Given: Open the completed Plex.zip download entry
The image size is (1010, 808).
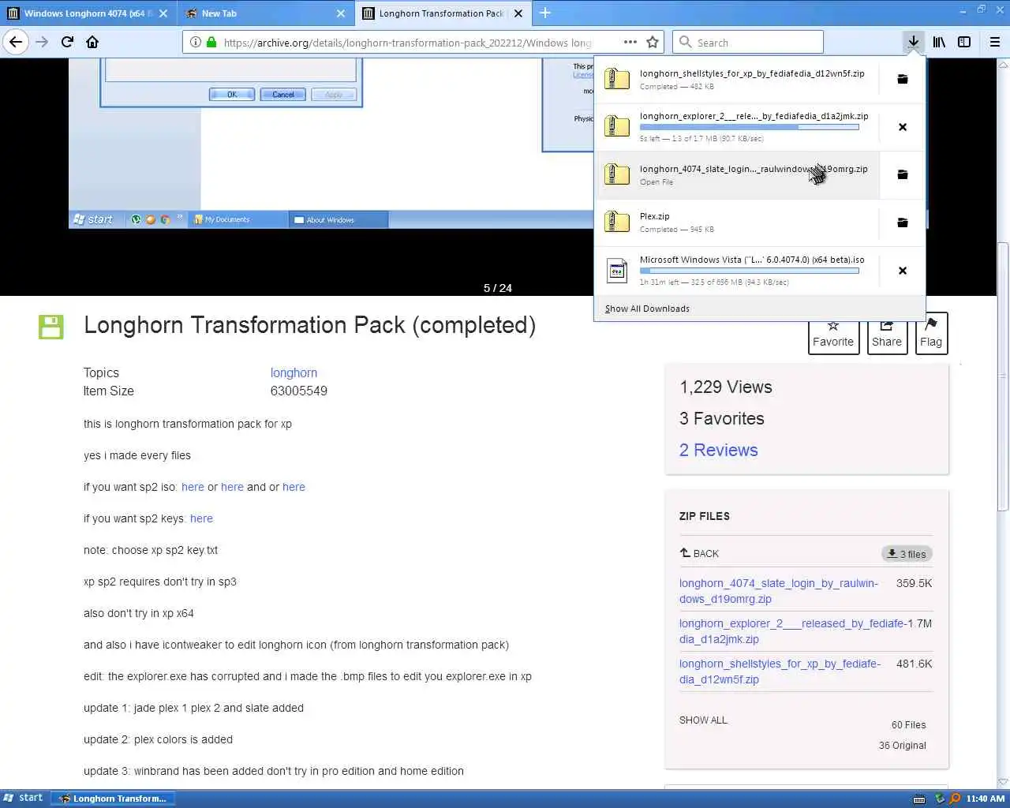Looking at the screenshot, I should click(x=738, y=223).
